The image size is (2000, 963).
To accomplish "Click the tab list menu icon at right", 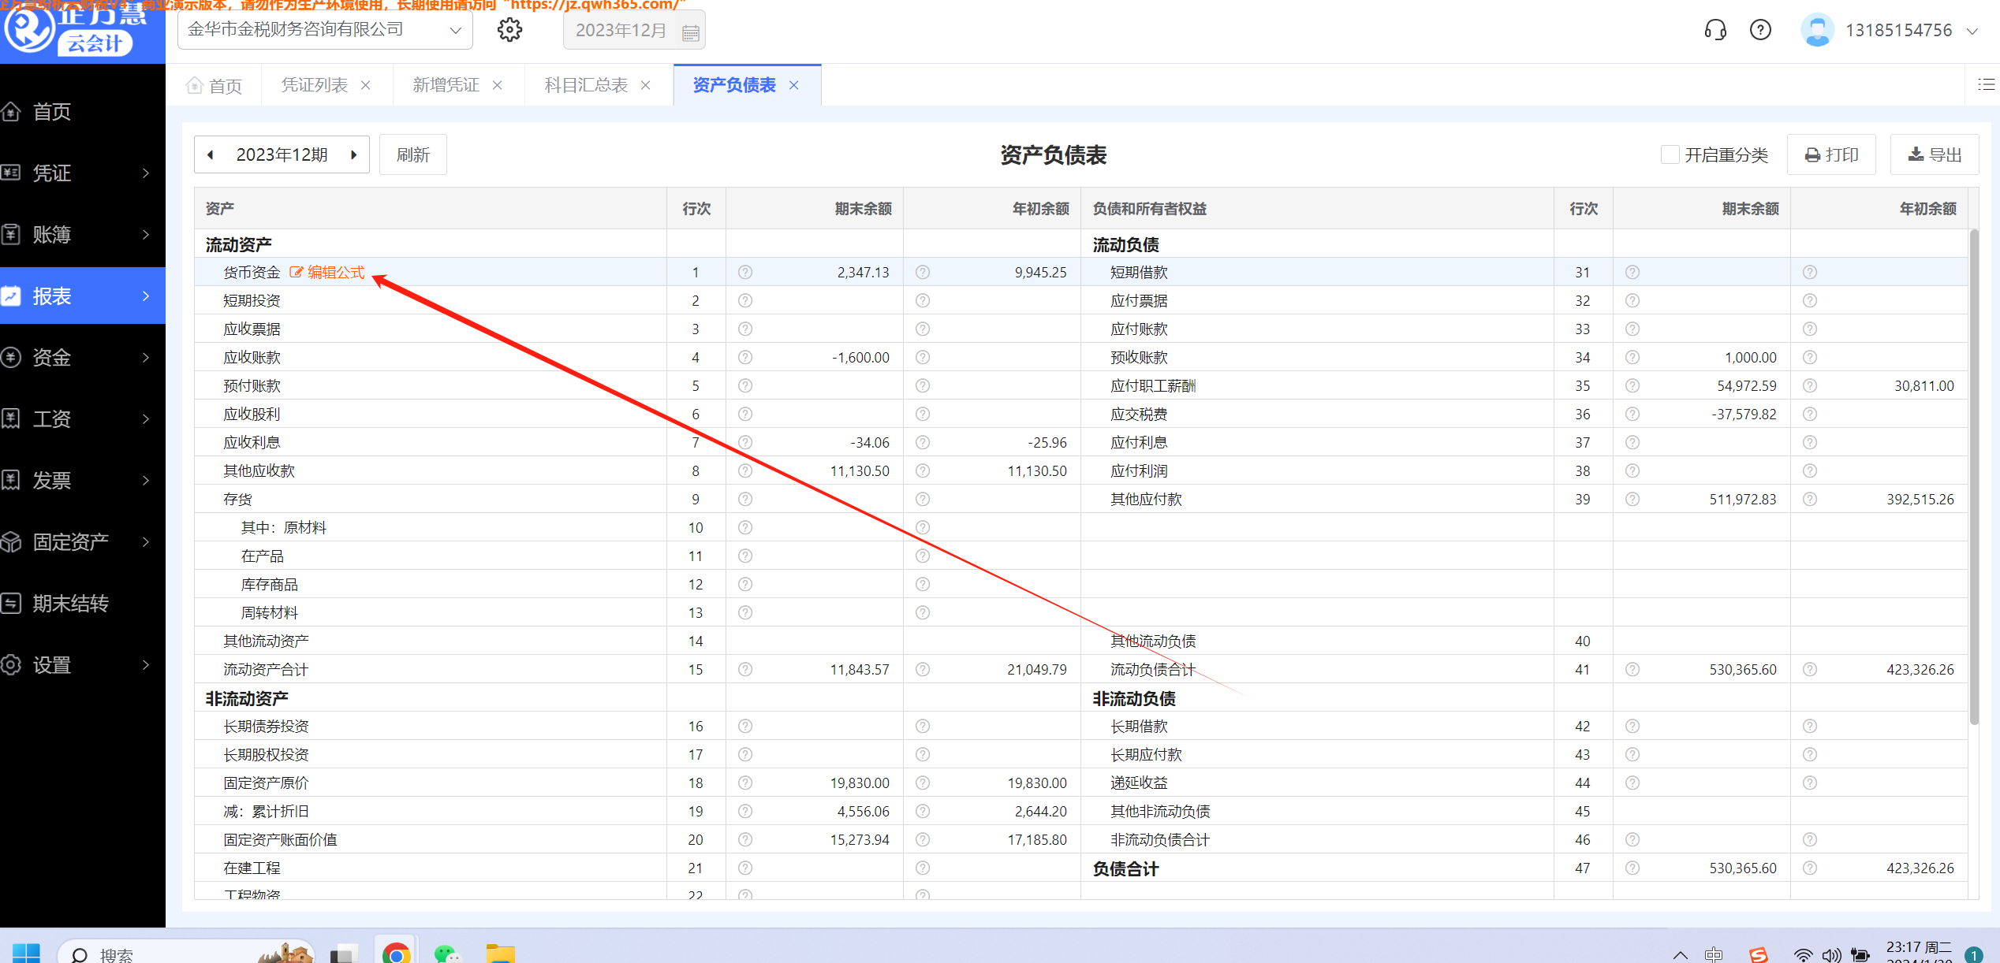I will [1986, 84].
